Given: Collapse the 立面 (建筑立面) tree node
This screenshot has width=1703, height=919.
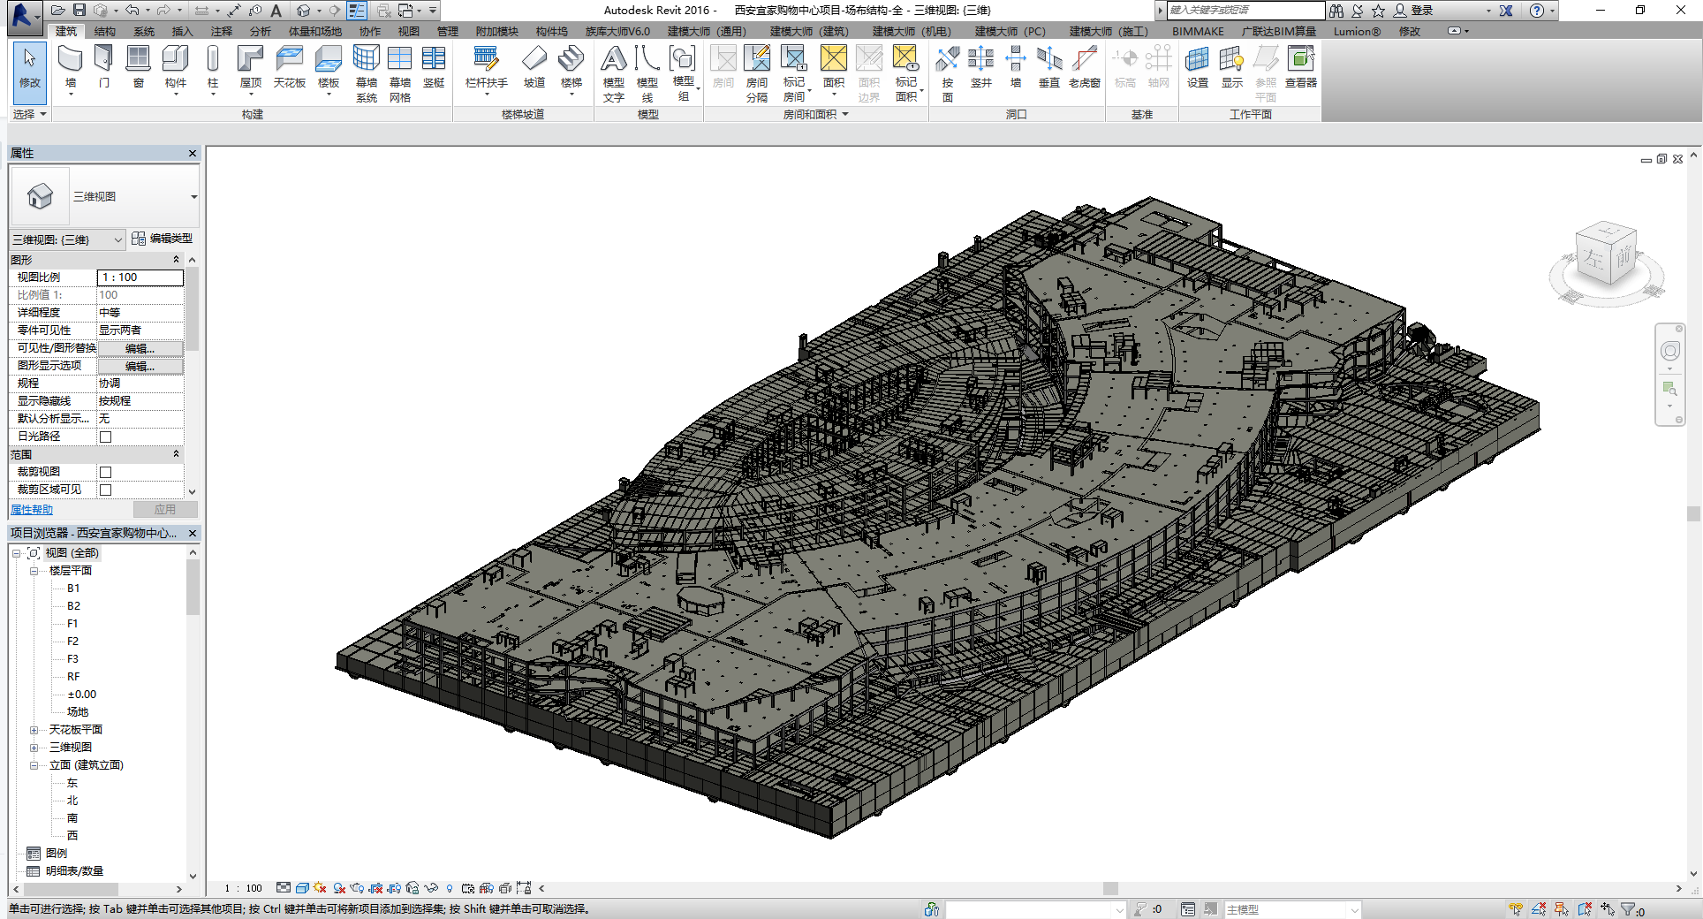Looking at the screenshot, I should [34, 765].
